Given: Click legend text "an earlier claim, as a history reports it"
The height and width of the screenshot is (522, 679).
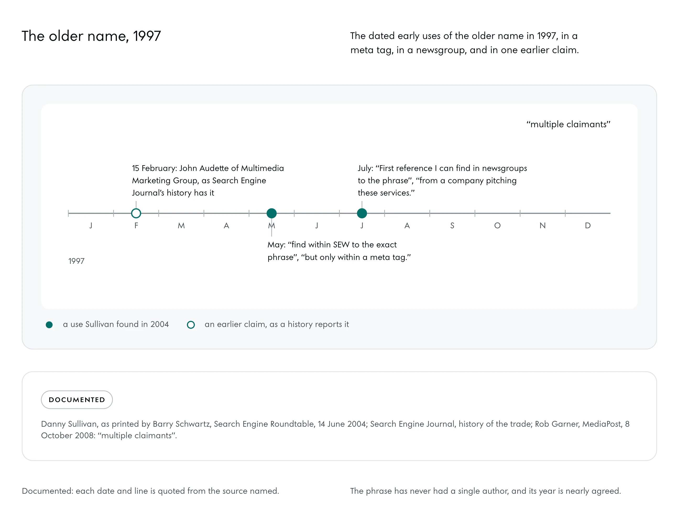Looking at the screenshot, I should [277, 324].
